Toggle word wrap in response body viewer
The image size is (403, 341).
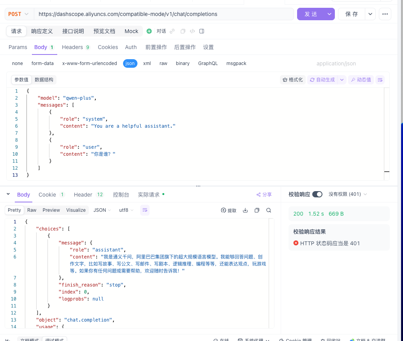(x=145, y=210)
